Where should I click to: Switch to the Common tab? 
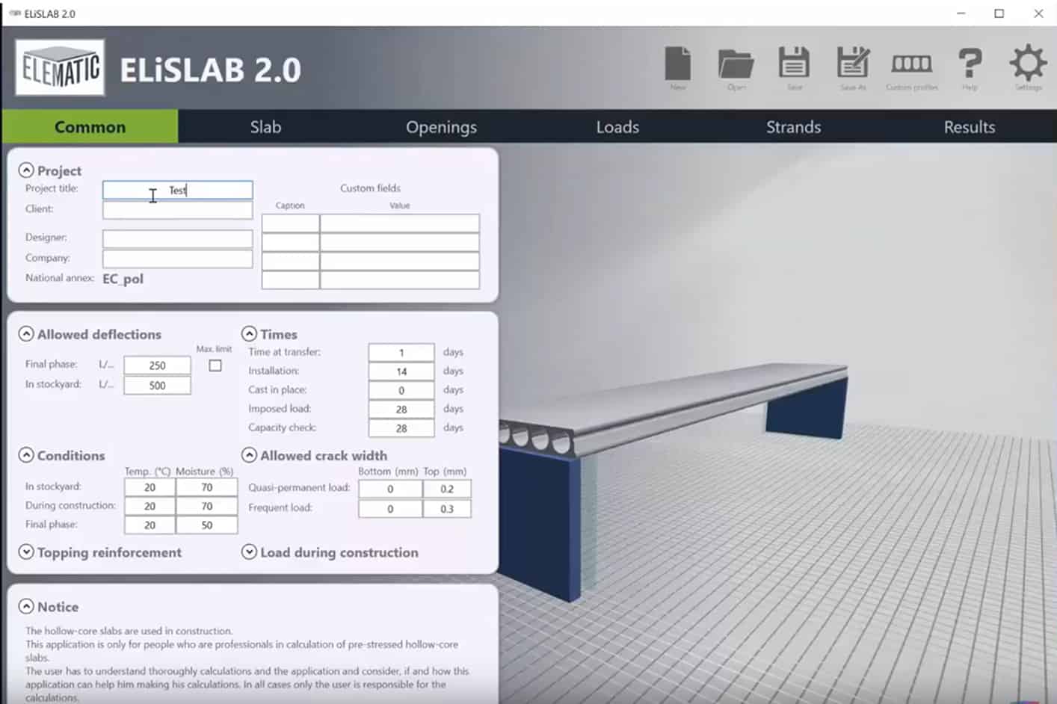click(x=90, y=126)
